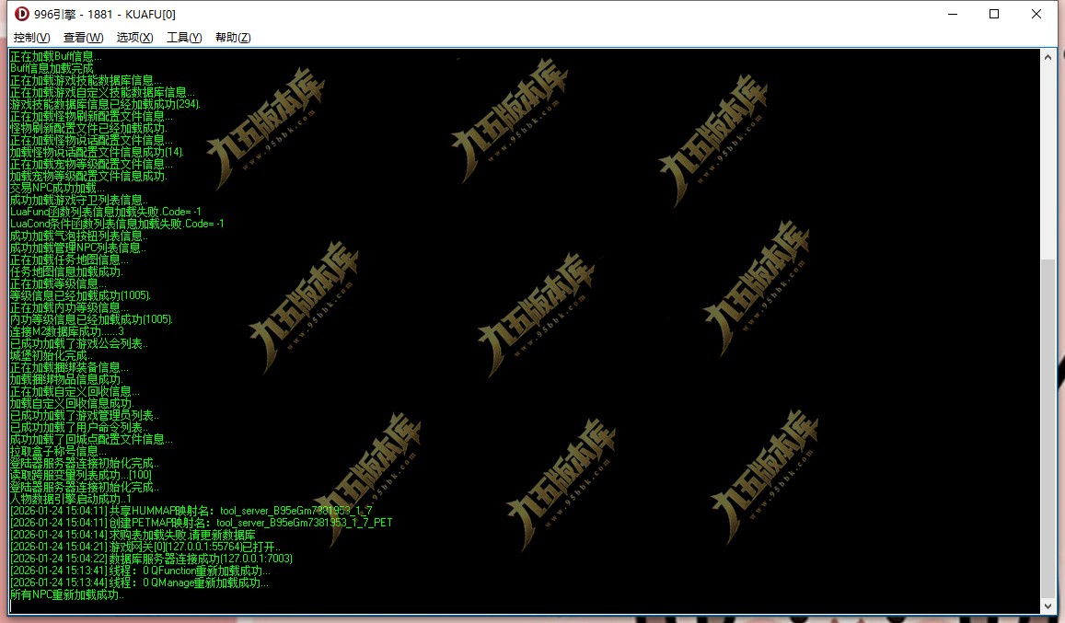Click the line '成功加载游戏守卫列表信息...'
Viewport: 1065px width, 623px height.
click(79, 200)
